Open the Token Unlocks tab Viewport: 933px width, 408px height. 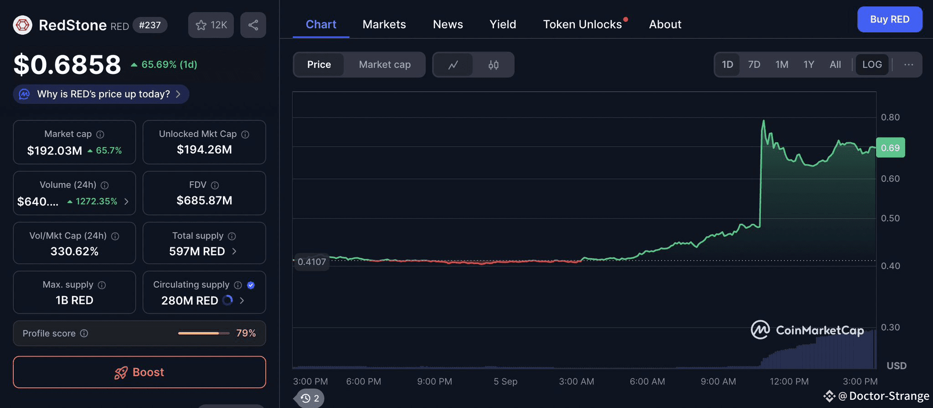pyautogui.click(x=582, y=25)
